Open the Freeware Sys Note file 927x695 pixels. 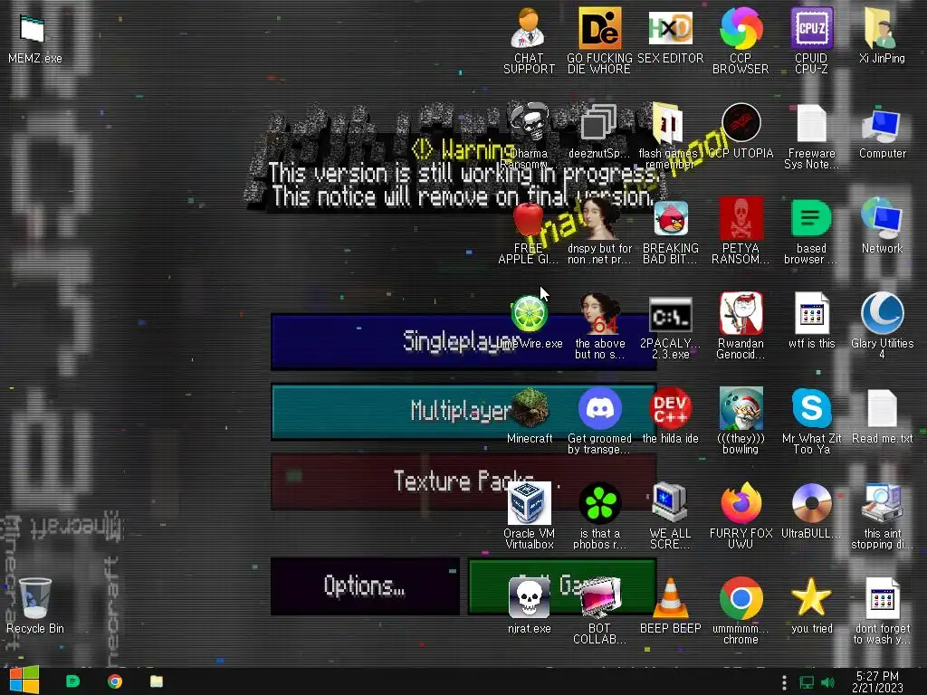point(812,123)
